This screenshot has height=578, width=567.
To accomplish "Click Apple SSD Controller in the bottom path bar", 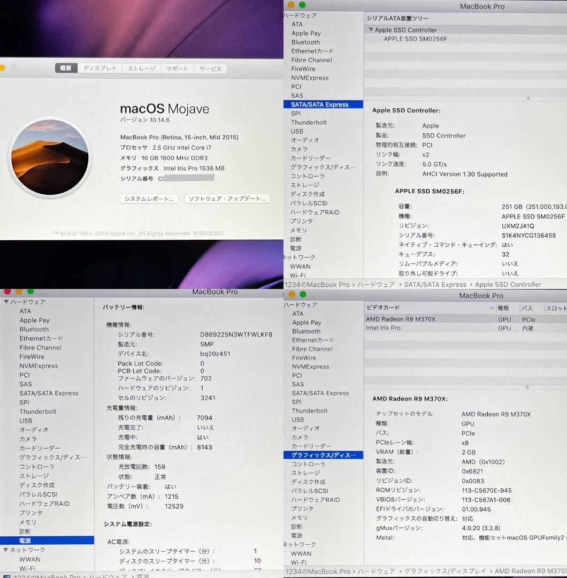I will (x=508, y=285).
